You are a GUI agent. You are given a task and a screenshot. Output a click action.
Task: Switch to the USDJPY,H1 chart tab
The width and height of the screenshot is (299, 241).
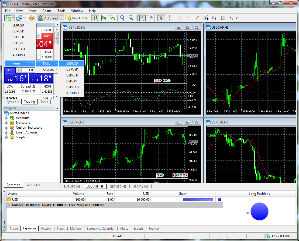pyautogui.click(x=140, y=186)
